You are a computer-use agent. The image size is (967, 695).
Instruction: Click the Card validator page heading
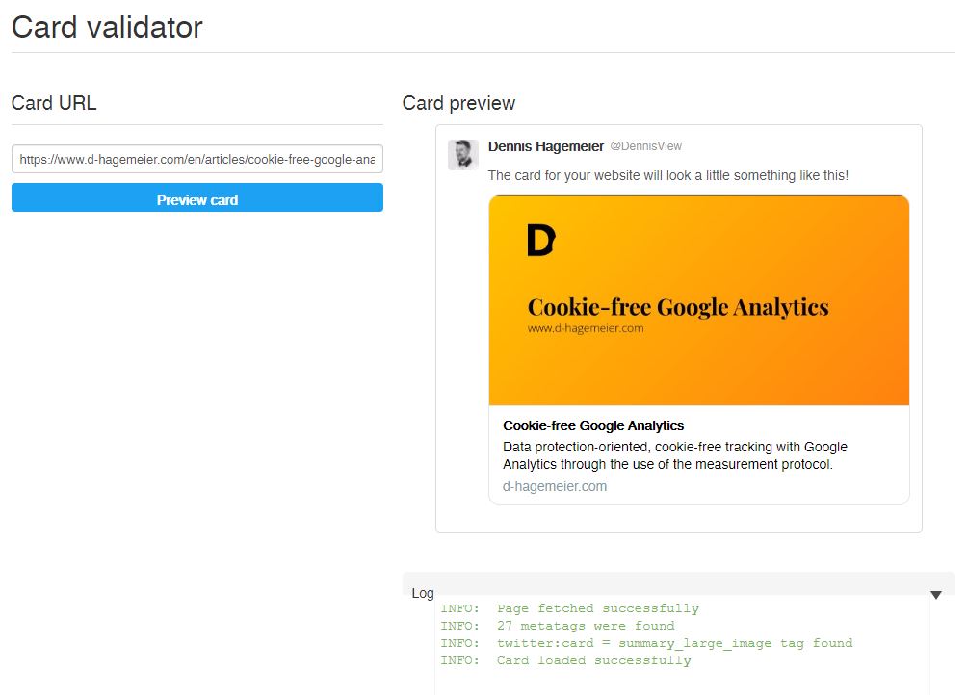(x=106, y=27)
